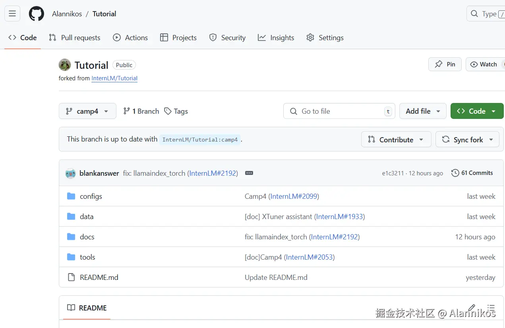505x328 pixels.
Task: View repository Tags
Action: [x=176, y=111]
